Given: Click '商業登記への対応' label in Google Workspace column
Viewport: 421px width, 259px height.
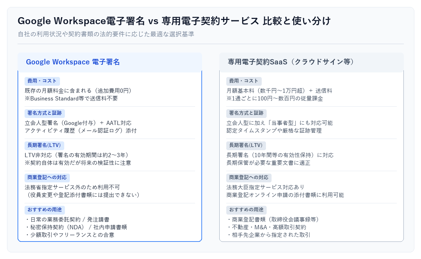Looking at the screenshot, I should (x=47, y=178).
